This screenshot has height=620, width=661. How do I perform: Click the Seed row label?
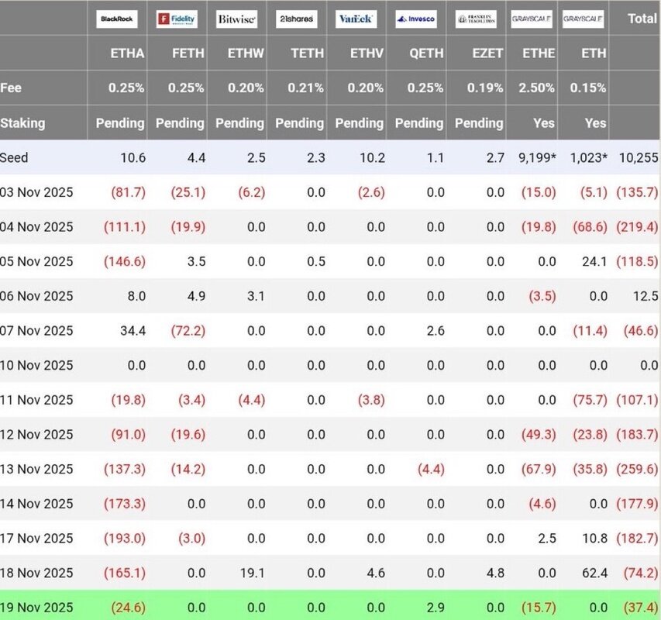15,157
